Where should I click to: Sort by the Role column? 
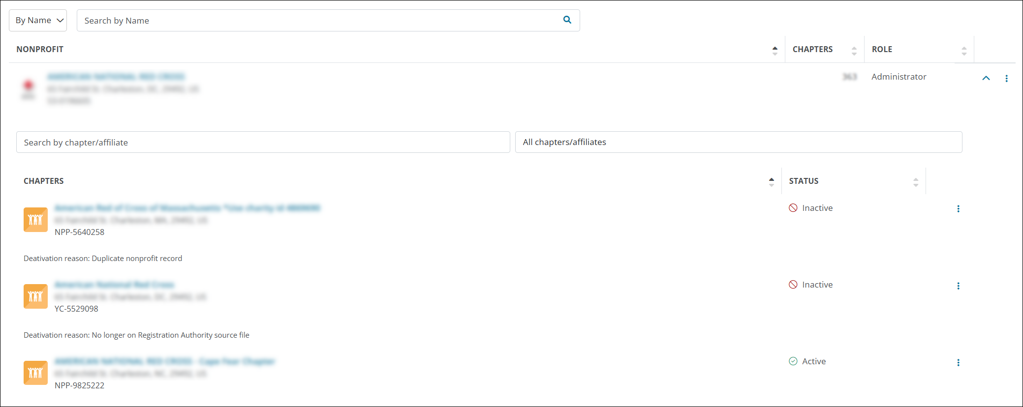click(x=963, y=50)
